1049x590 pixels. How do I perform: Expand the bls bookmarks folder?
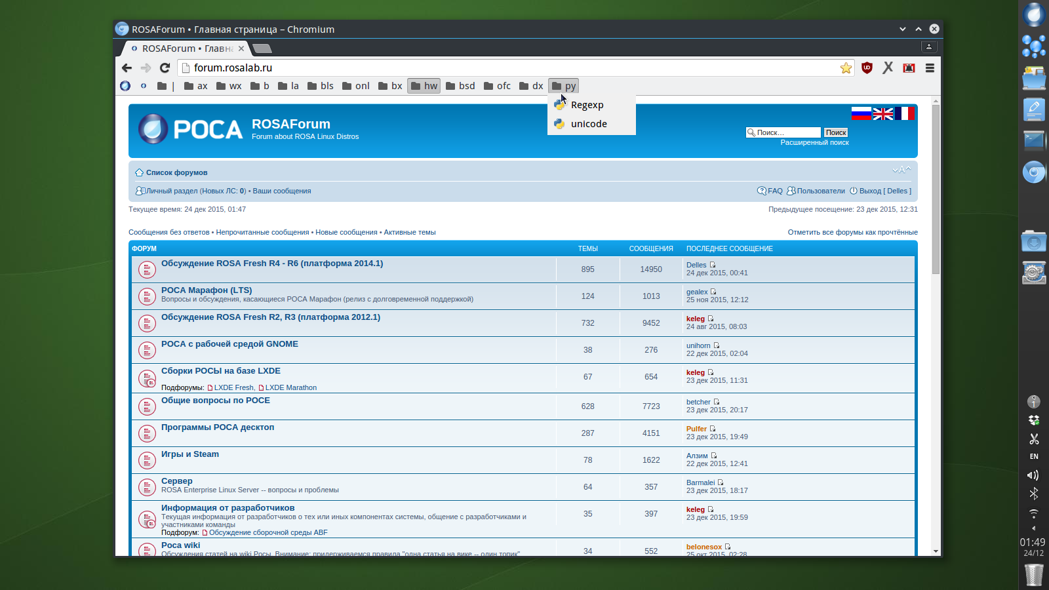tap(321, 86)
